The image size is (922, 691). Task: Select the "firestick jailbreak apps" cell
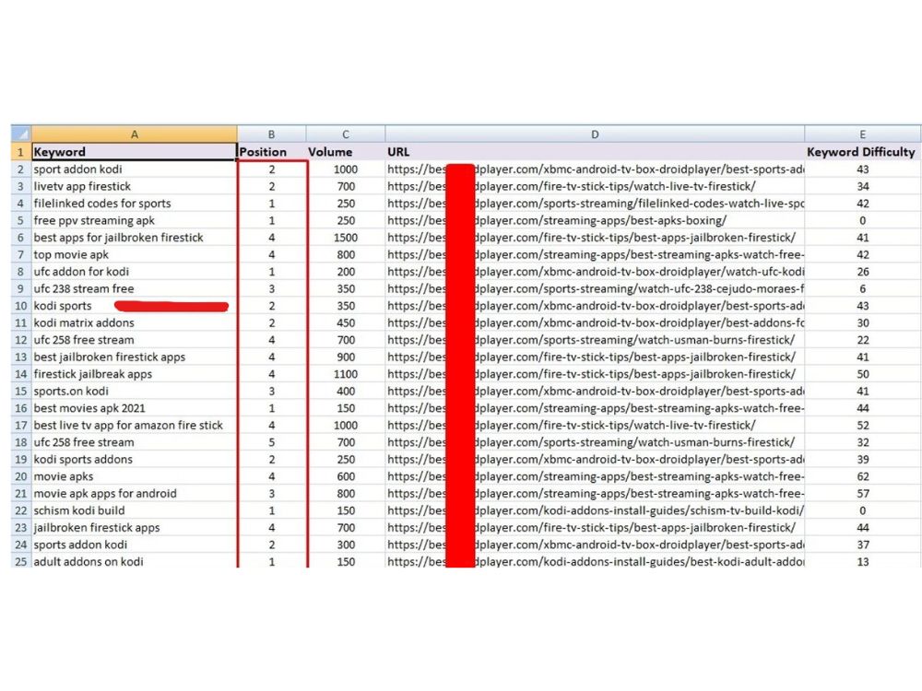click(x=134, y=374)
